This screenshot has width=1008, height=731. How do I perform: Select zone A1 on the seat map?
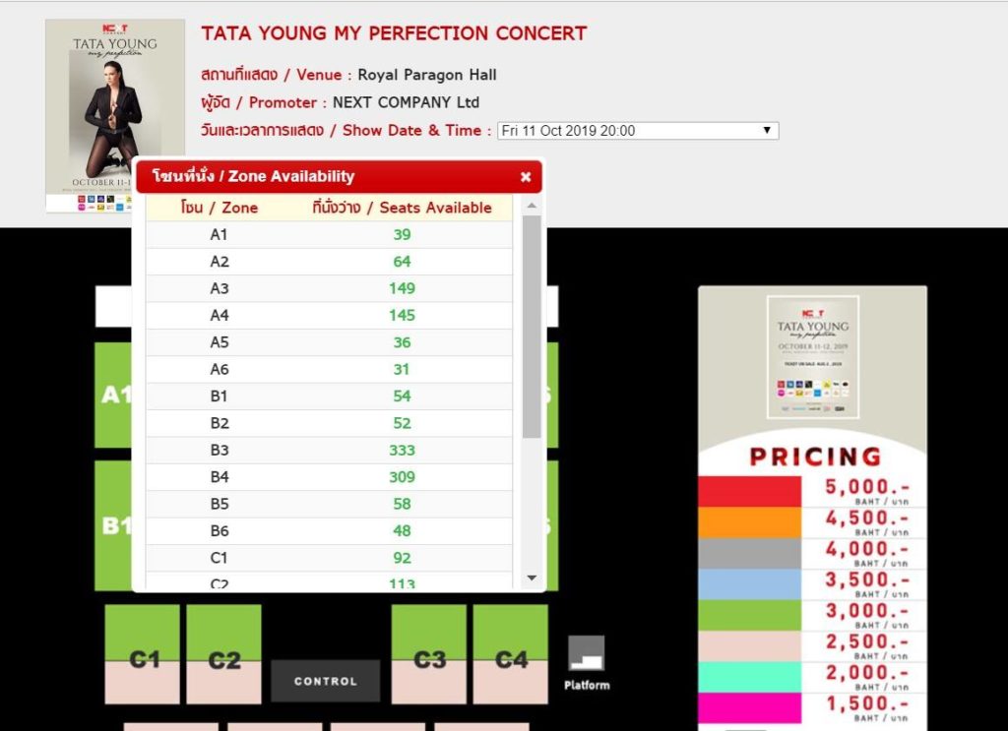click(113, 395)
